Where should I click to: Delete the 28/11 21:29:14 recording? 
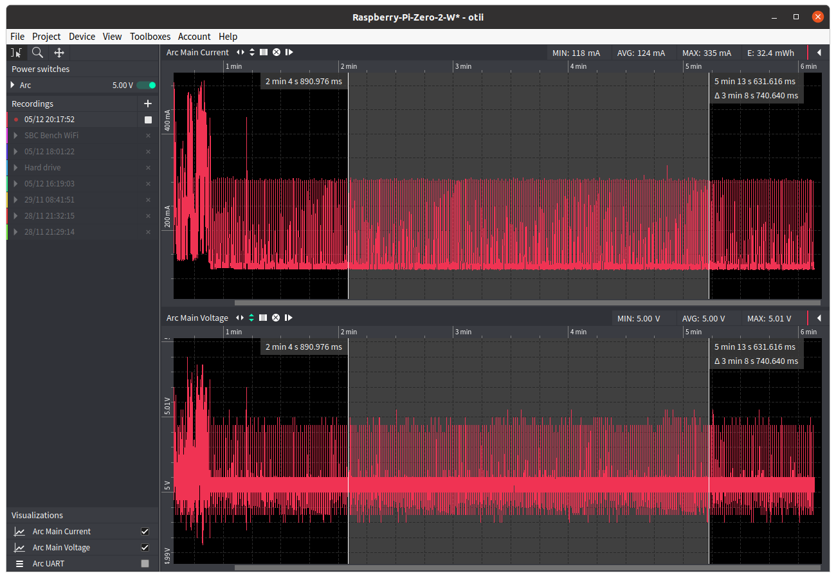pos(148,232)
